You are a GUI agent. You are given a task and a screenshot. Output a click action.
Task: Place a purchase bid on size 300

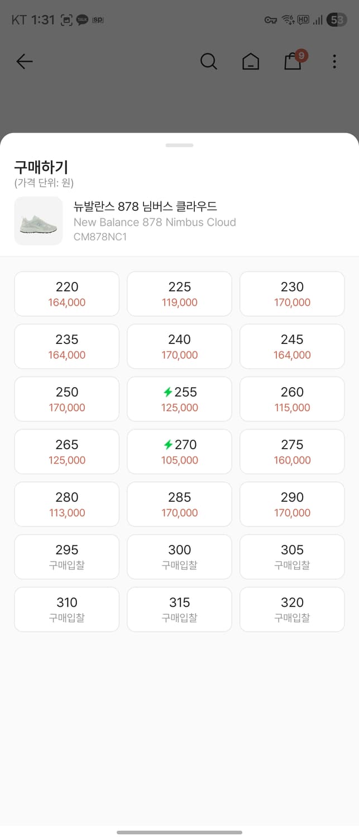tap(179, 556)
